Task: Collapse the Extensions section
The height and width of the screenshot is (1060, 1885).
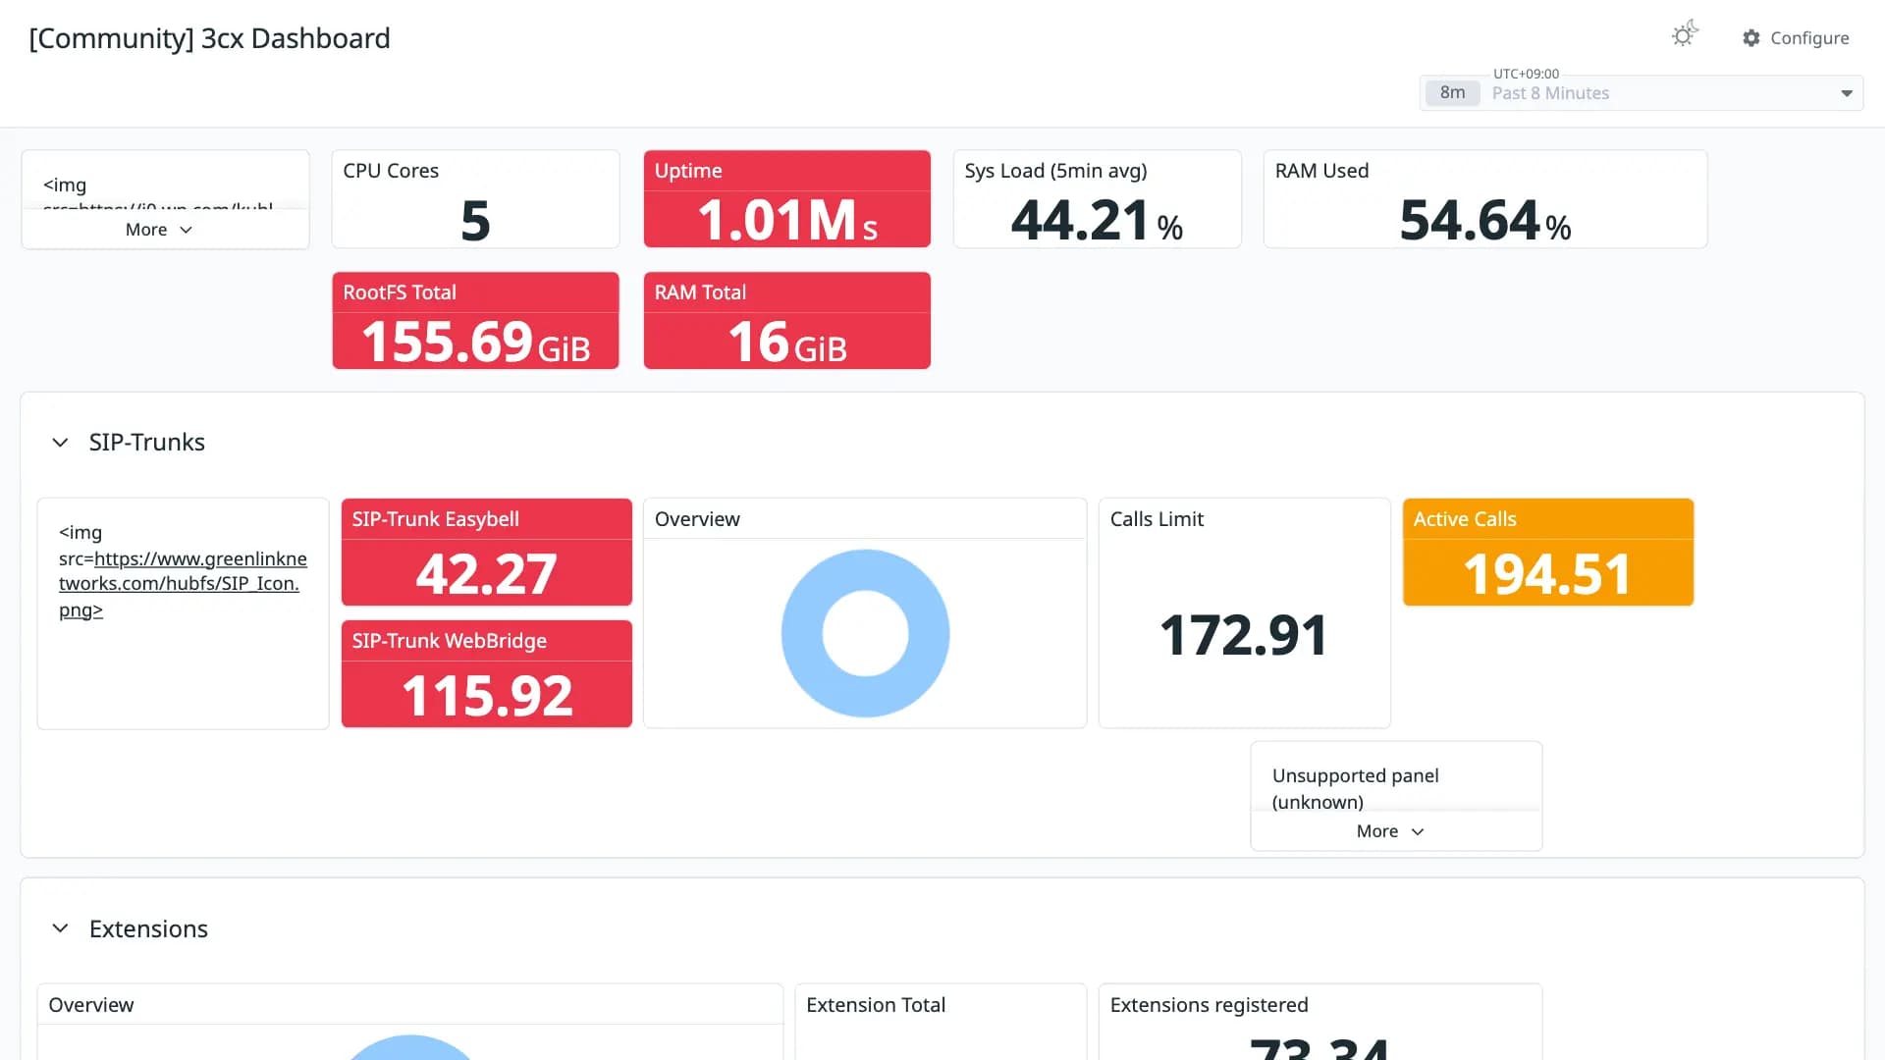Action: [x=60, y=928]
